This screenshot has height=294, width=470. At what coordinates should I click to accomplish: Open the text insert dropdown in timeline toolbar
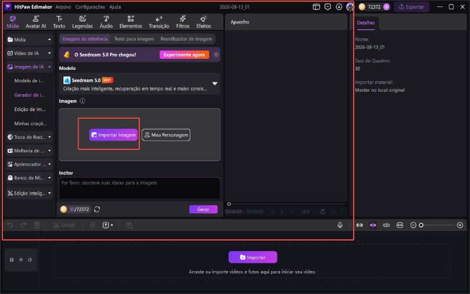(x=108, y=225)
